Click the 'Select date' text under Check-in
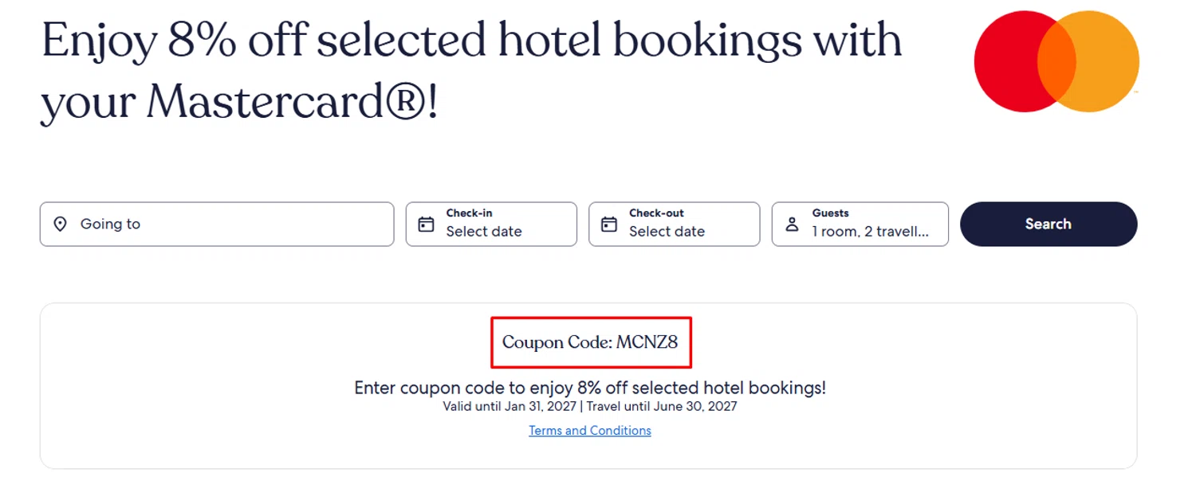 (484, 232)
